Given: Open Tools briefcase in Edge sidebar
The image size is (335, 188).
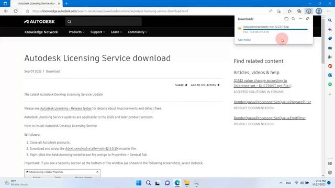Looking at the screenshot, I should (x=330, y=48).
